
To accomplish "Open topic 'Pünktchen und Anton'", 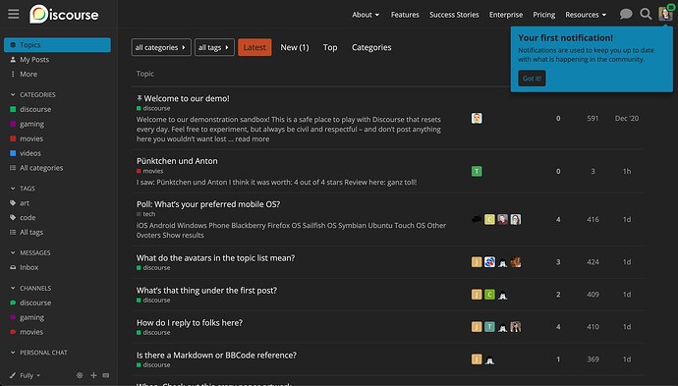I will click(177, 161).
